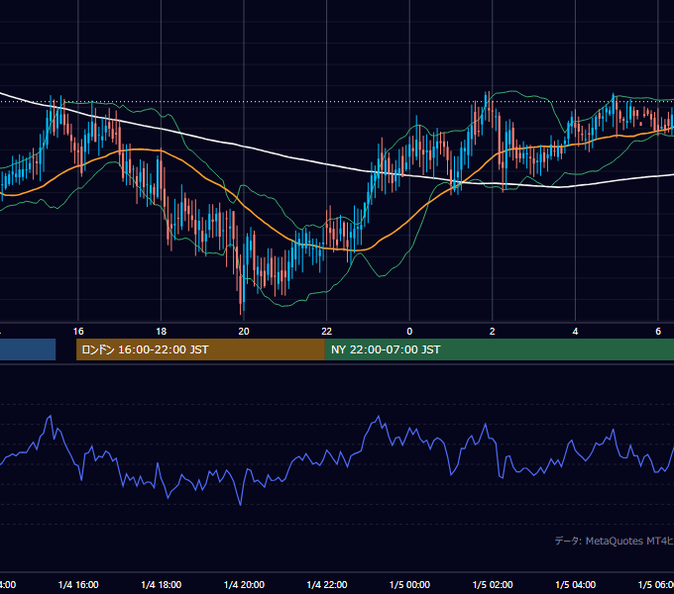Viewport: 674px width, 594px height.
Task: Click the '18' hour label on chart axis
Action: (162, 332)
